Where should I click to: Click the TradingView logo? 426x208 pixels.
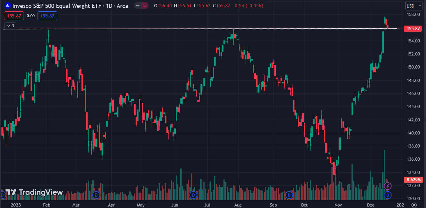[34, 192]
